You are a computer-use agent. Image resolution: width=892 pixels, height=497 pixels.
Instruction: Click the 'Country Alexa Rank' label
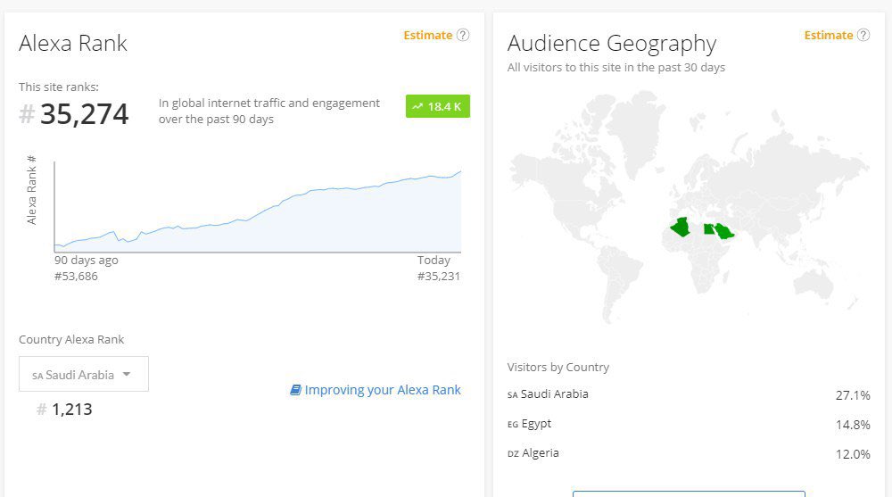(71, 339)
